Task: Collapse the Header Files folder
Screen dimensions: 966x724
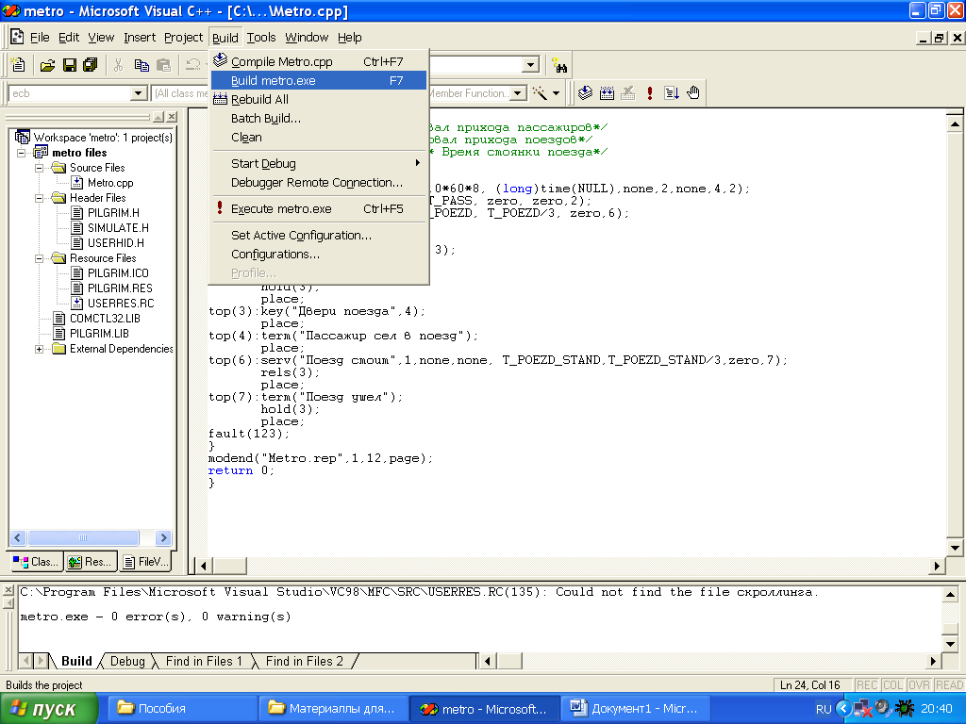Action: [x=40, y=198]
